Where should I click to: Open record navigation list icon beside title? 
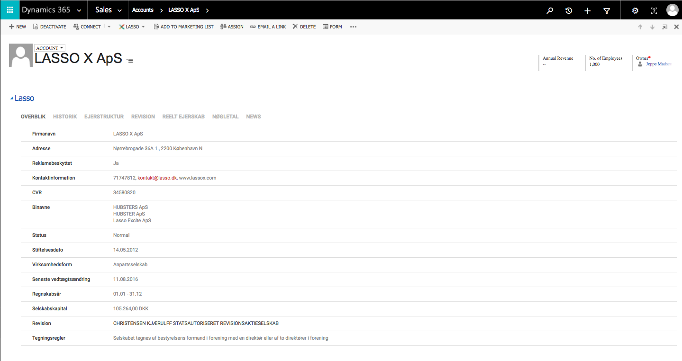(x=129, y=61)
